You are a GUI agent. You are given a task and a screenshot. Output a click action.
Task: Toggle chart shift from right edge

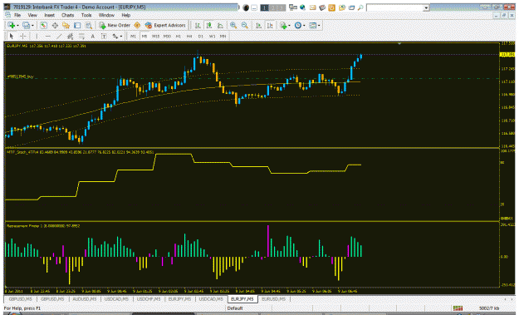click(x=270, y=25)
